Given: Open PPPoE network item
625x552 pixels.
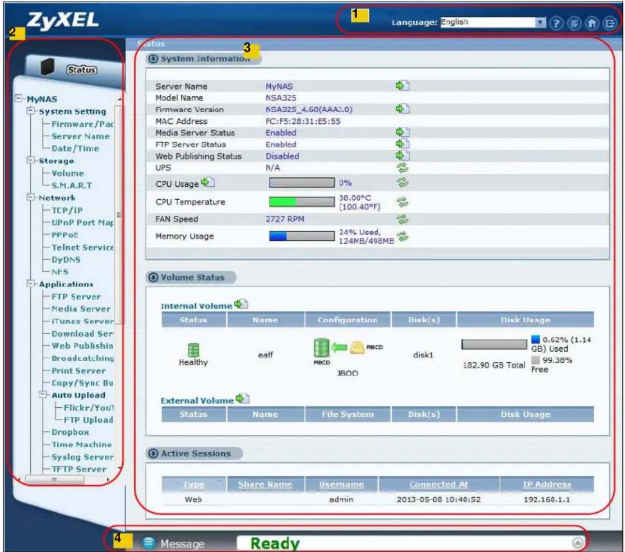Looking at the screenshot, I should pos(65,235).
